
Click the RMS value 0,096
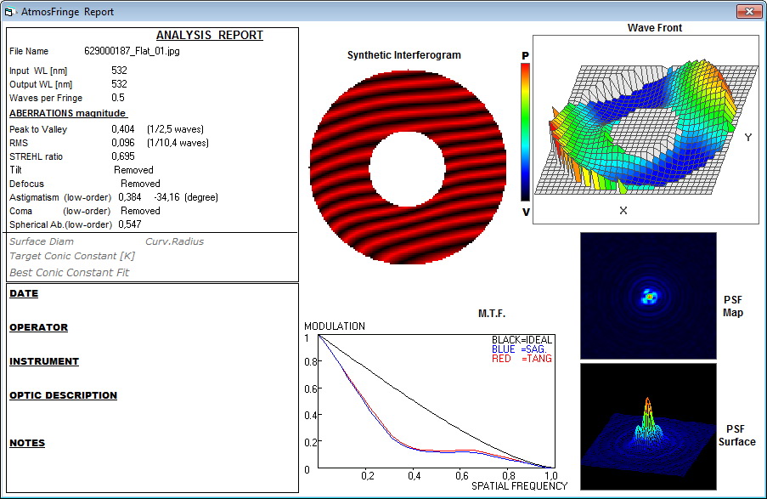pyautogui.click(x=123, y=143)
